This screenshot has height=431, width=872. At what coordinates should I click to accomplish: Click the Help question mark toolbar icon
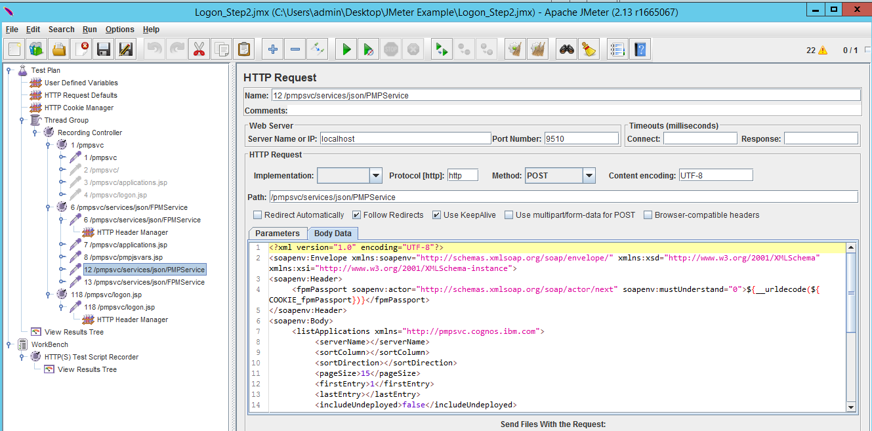click(x=640, y=49)
